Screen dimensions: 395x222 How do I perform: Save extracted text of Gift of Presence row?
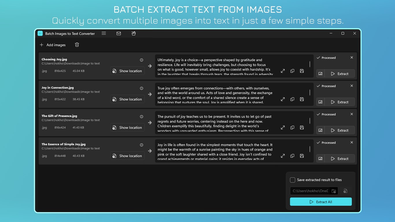coord(302,127)
